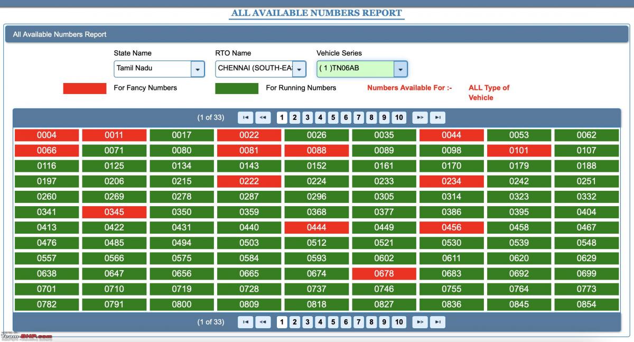Image resolution: width=634 pixels, height=342 pixels.
Task: Expand the Vehicle Series dropdown
Action: click(x=400, y=69)
